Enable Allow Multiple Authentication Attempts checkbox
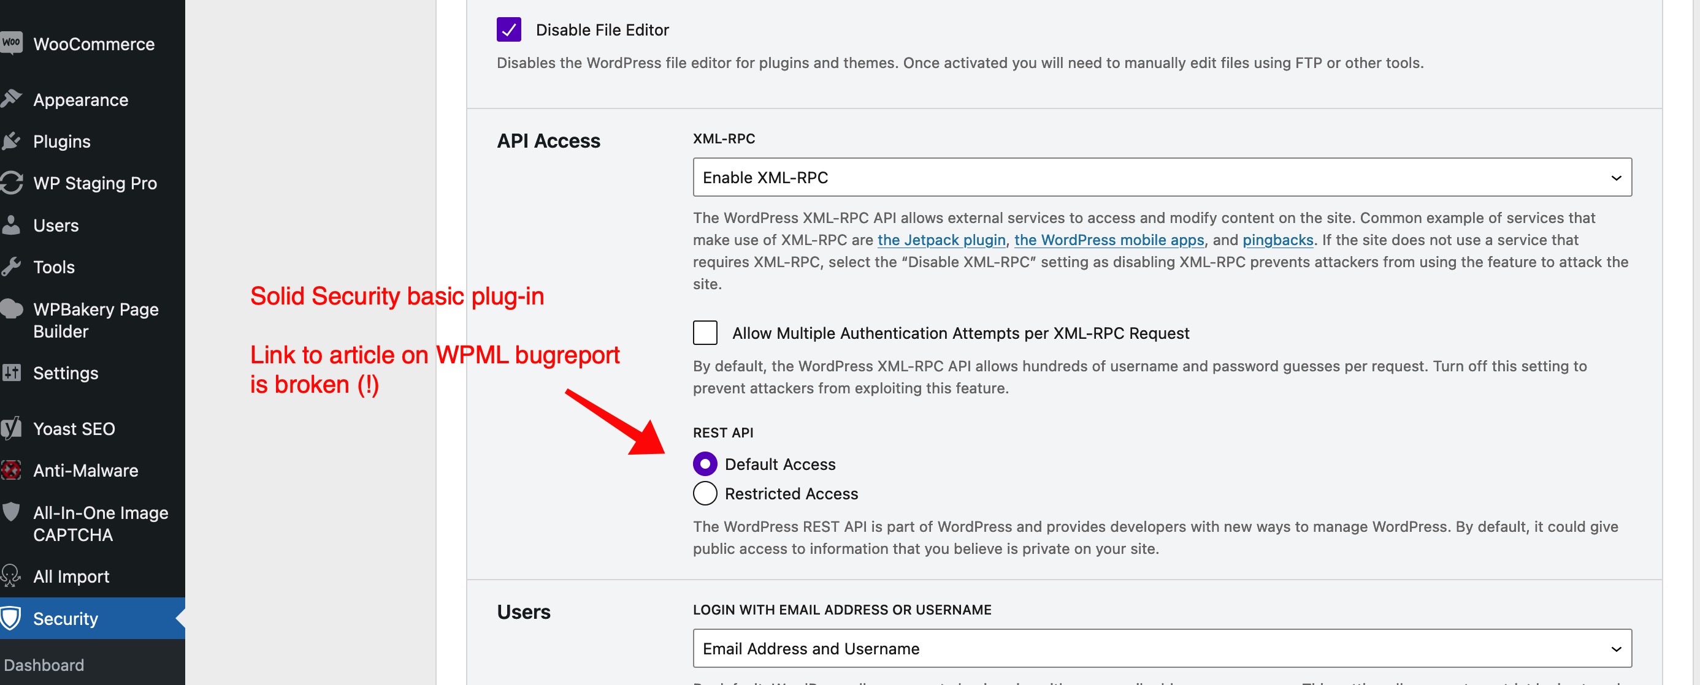The height and width of the screenshot is (685, 1700). pyautogui.click(x=705, y=333)
